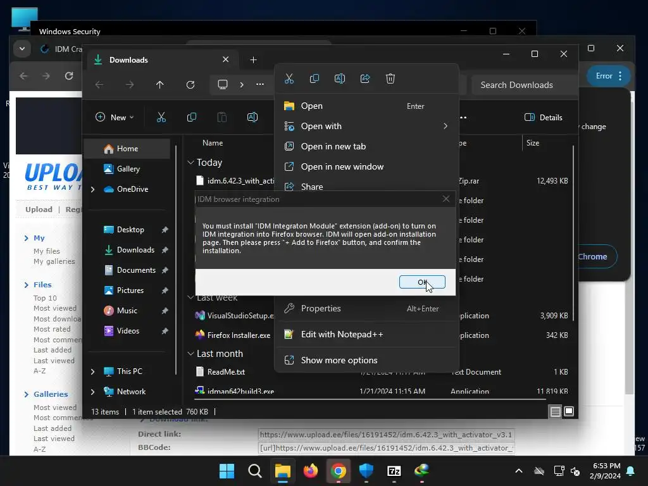
Task: Open Windows Start menu
Action: coord(227,471)
